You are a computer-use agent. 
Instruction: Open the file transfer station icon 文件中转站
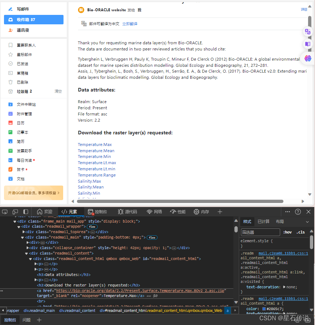coord(11,104)
